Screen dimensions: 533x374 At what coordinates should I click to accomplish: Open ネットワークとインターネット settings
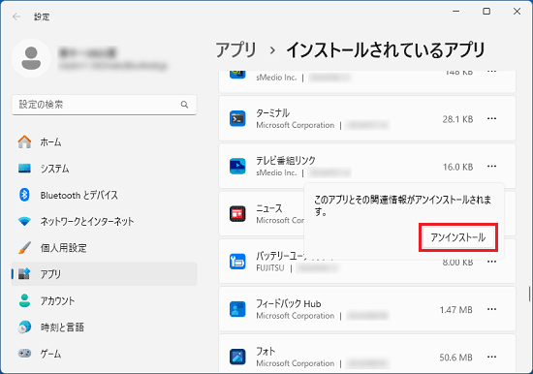[104, 221]
